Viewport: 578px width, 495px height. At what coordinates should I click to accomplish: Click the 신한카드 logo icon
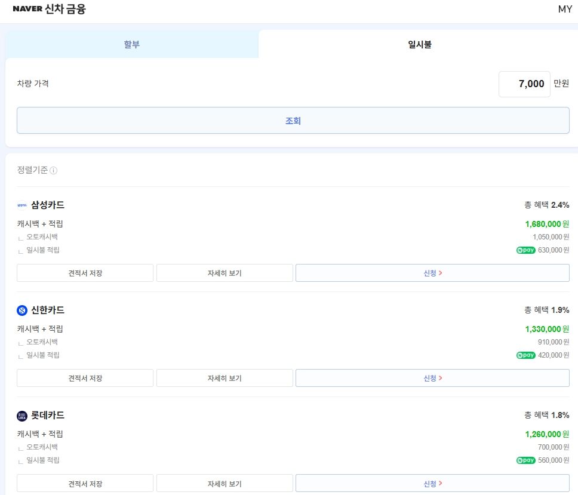tap(22, 310)
